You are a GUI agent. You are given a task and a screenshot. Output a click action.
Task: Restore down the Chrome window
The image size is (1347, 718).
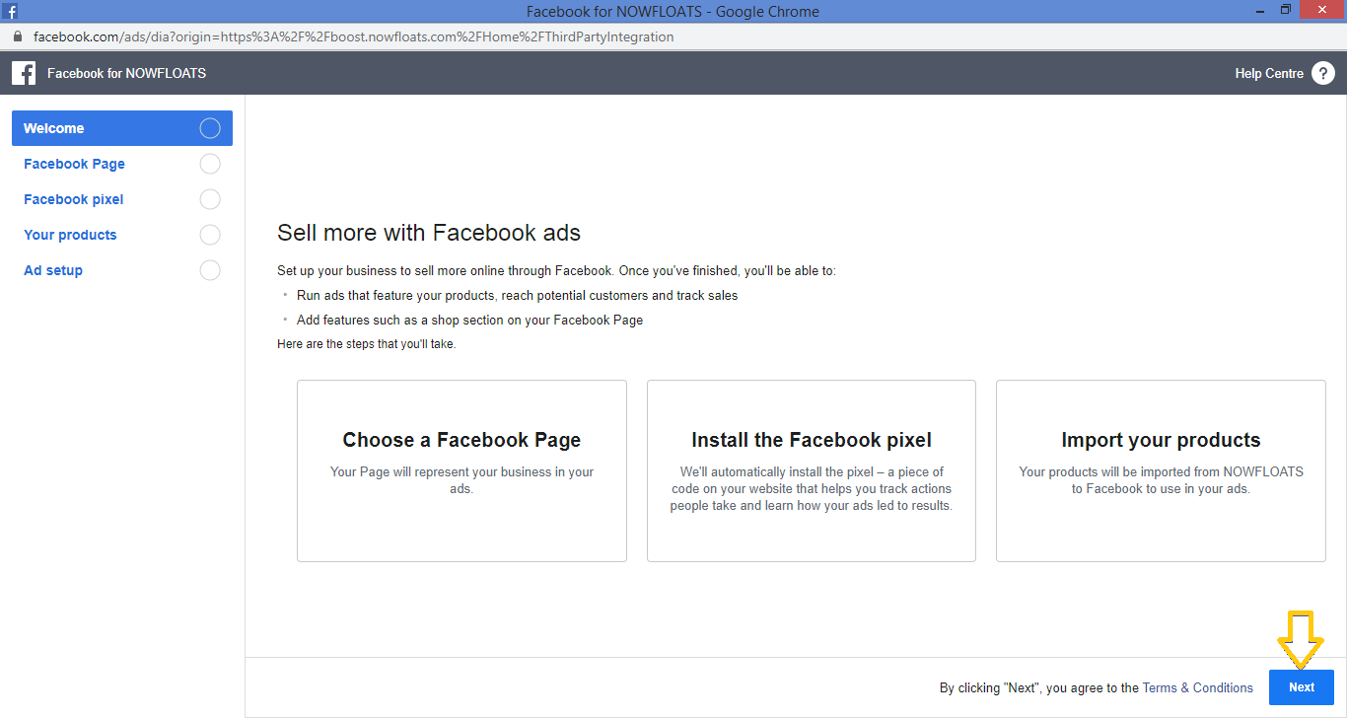(x=1286, y=10)
